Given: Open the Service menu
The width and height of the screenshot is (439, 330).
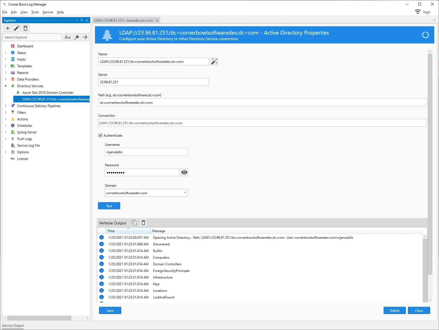Looking at the screenshot, I should pyautogui.click(x=48, y=12).
